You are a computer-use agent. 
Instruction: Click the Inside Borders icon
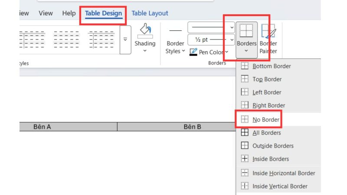tap(245, 159)
